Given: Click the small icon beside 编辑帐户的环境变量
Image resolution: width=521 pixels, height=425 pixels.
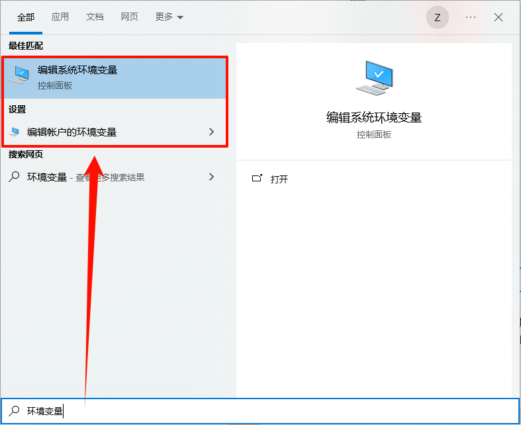Looking at the screenshot, I should [x=15, y=132].
